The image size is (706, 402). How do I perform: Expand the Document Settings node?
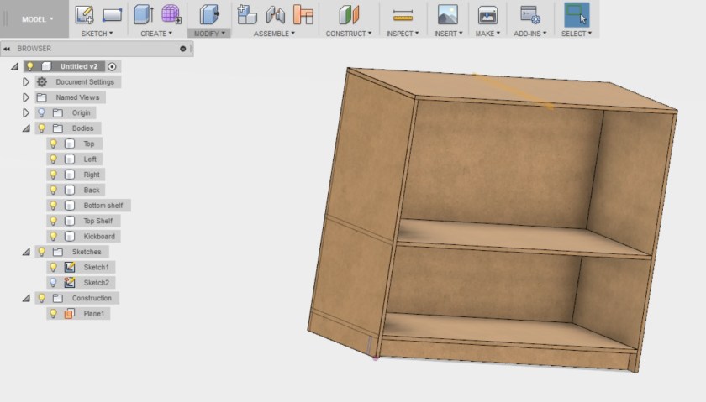tap(26, 82)
